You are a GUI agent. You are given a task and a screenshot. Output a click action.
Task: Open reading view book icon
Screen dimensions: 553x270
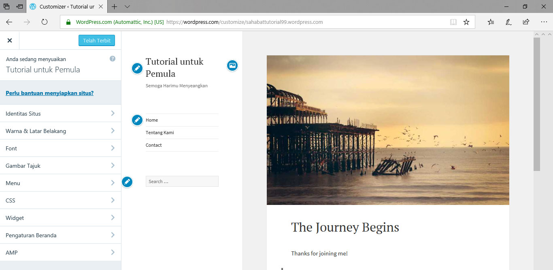pos(453,22)
